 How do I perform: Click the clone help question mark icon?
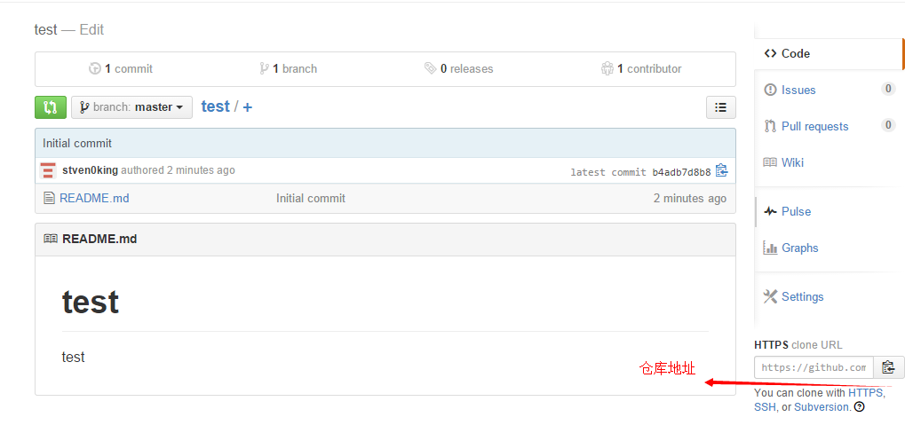(860, 407)
